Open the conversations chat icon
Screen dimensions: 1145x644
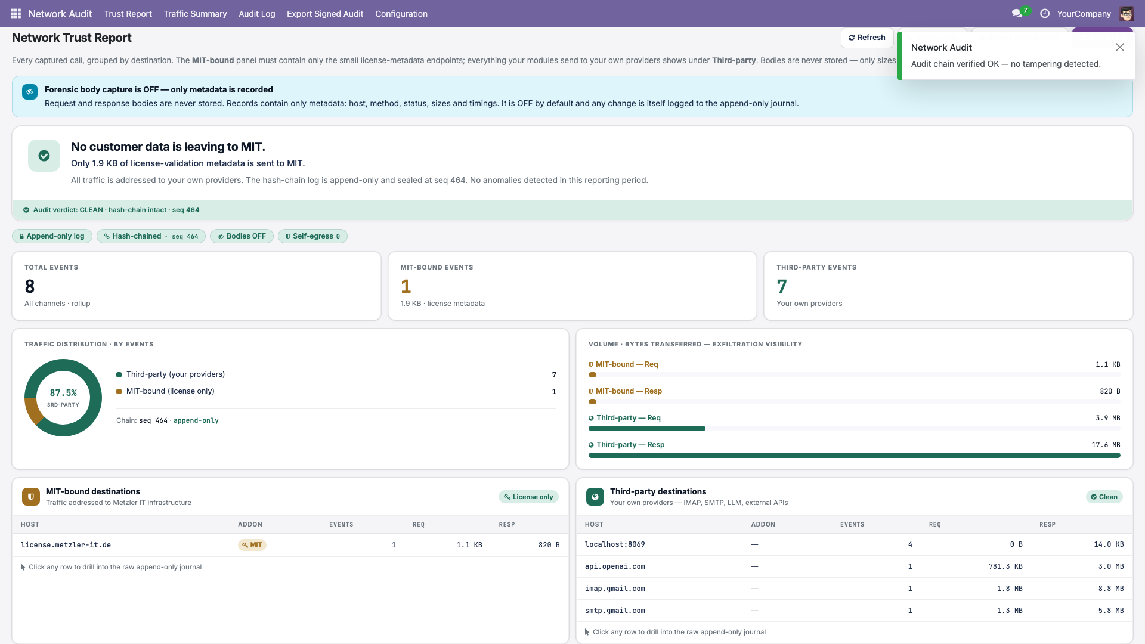click(x=1017, y=13)
